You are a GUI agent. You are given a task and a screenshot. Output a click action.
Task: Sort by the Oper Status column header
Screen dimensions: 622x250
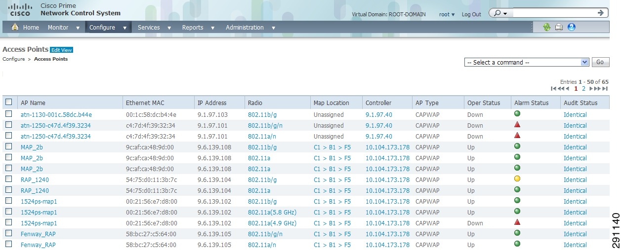point(484,103)
